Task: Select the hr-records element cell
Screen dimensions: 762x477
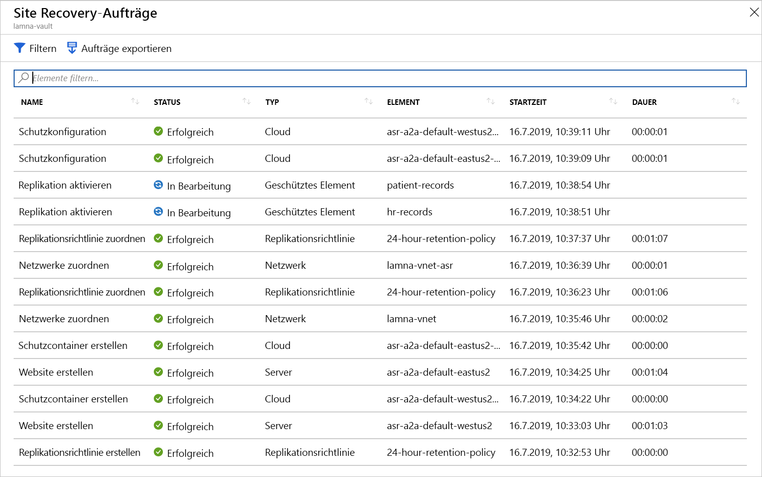Action: pos(409,212)
